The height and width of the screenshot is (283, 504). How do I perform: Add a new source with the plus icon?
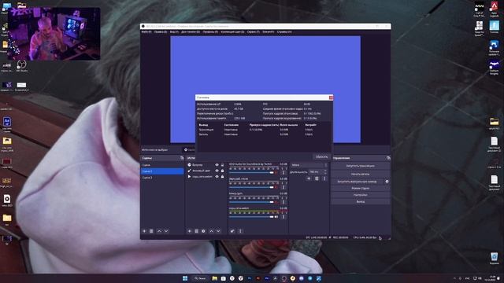(x=189, y=231)
